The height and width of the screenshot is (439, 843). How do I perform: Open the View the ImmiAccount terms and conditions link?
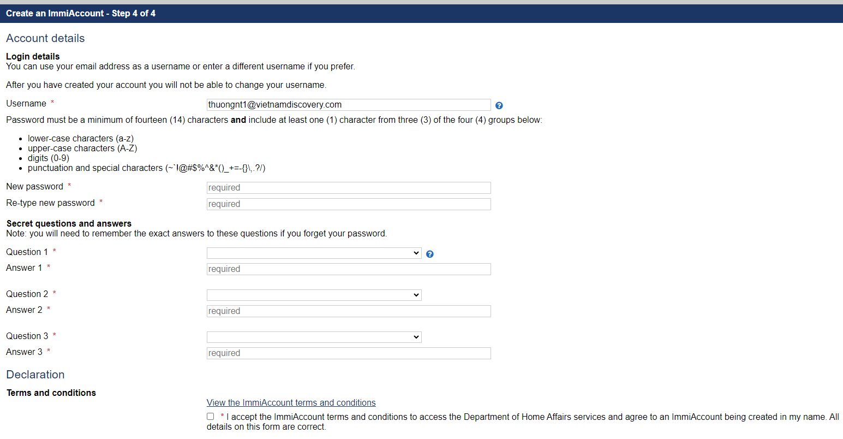(x=291, y=403)
